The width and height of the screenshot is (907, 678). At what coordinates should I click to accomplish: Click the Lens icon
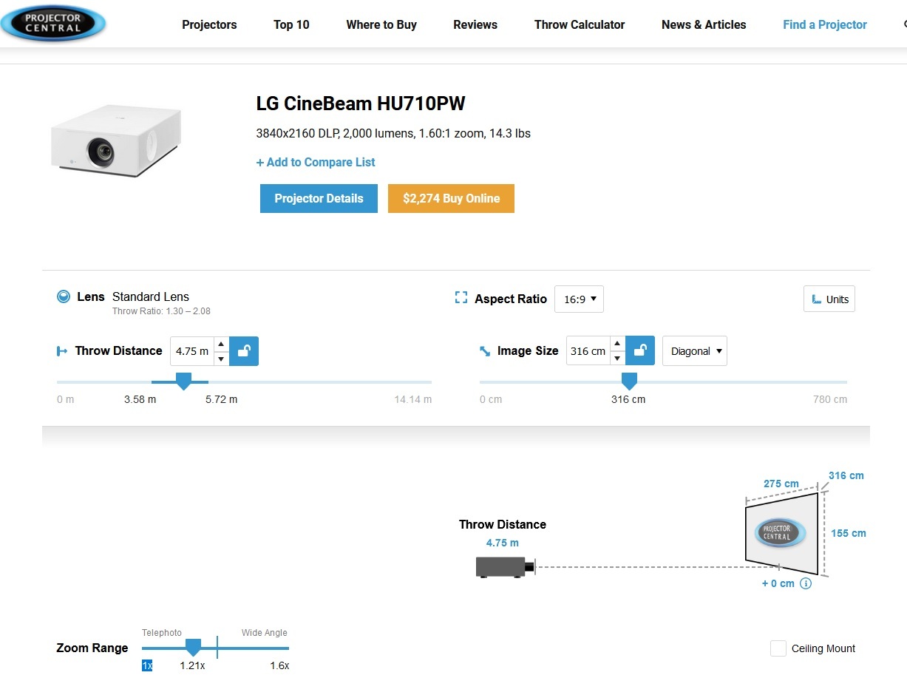pos(64,296)
